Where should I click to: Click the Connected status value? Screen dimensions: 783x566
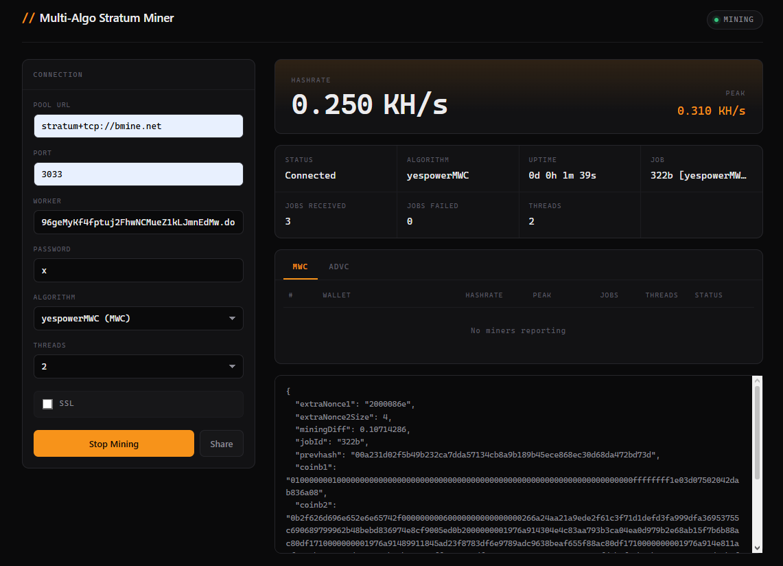[x=310, y=175]
